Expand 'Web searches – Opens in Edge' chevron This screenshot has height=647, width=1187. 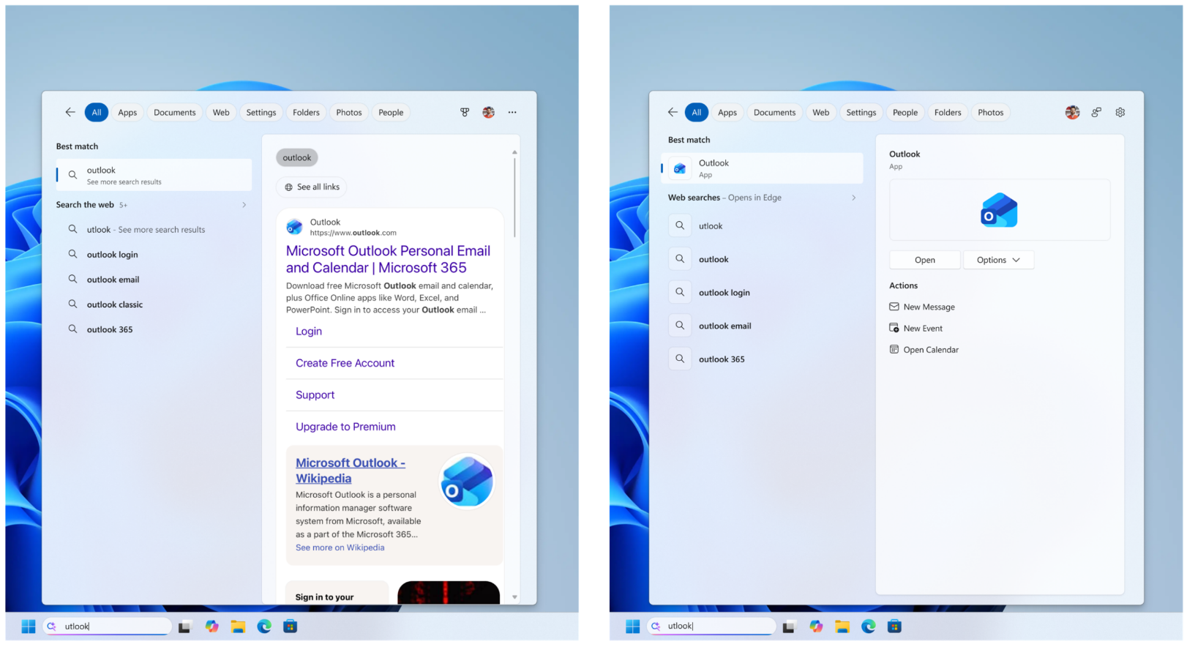click(854, 198)
